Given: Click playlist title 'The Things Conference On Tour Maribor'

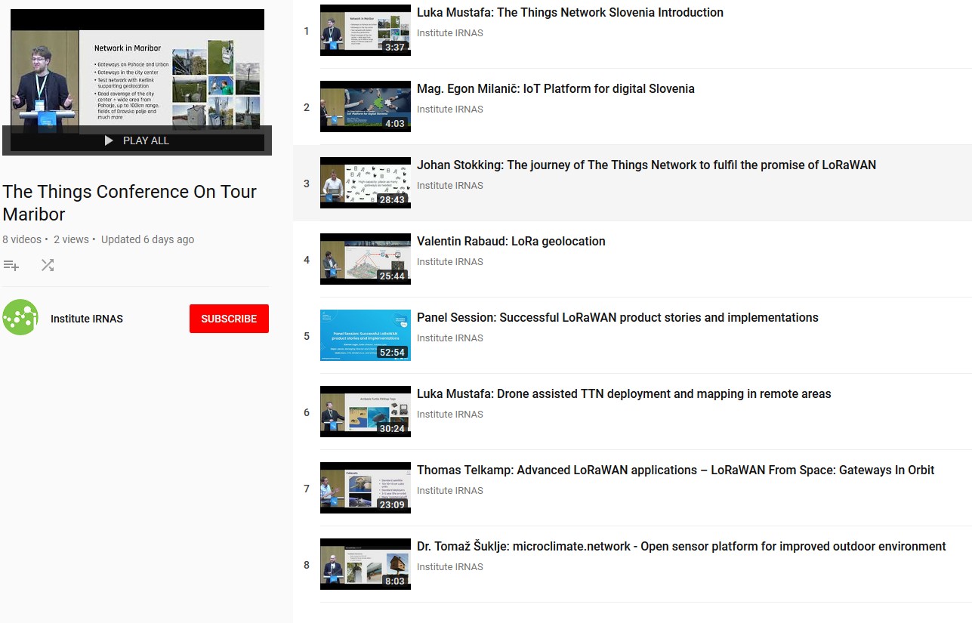Looking at the screenshot, I should point(130,202).
